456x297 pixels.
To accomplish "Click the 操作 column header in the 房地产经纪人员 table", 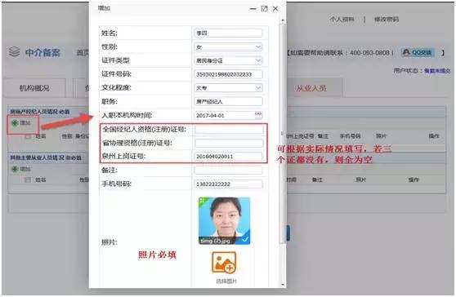I will point(434,136).
